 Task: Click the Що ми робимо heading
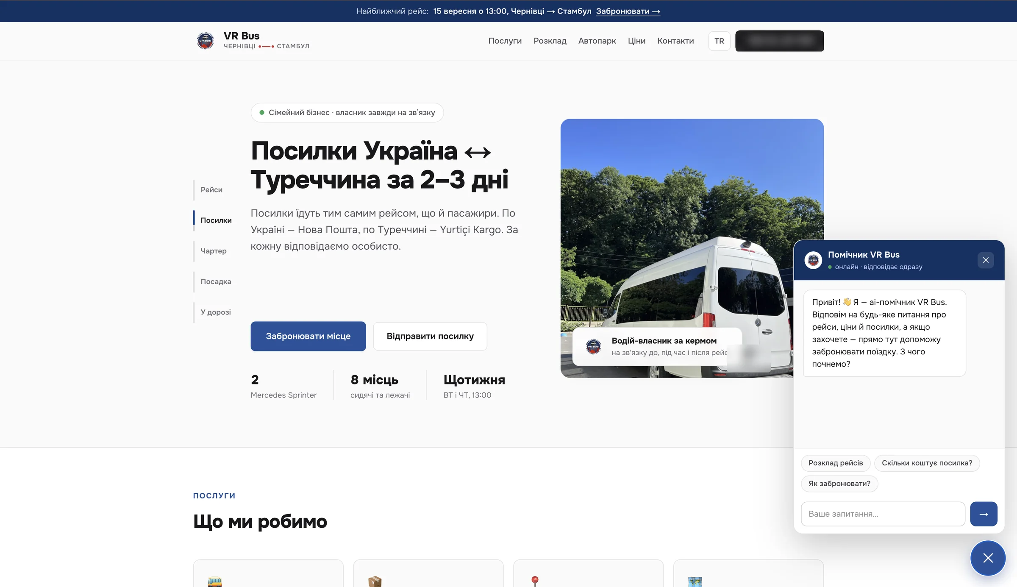(260, 522)
